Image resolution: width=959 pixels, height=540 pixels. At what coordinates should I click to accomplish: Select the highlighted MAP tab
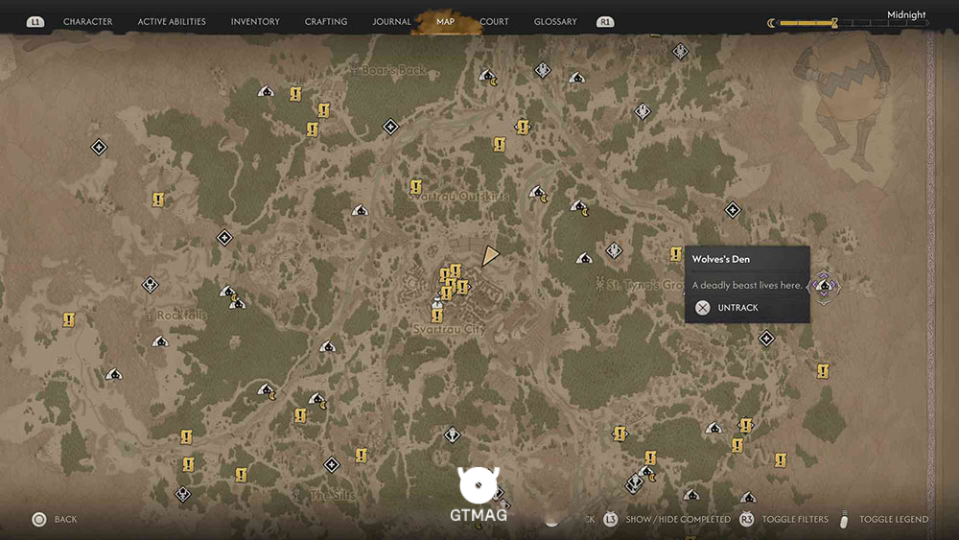(445, 21)
